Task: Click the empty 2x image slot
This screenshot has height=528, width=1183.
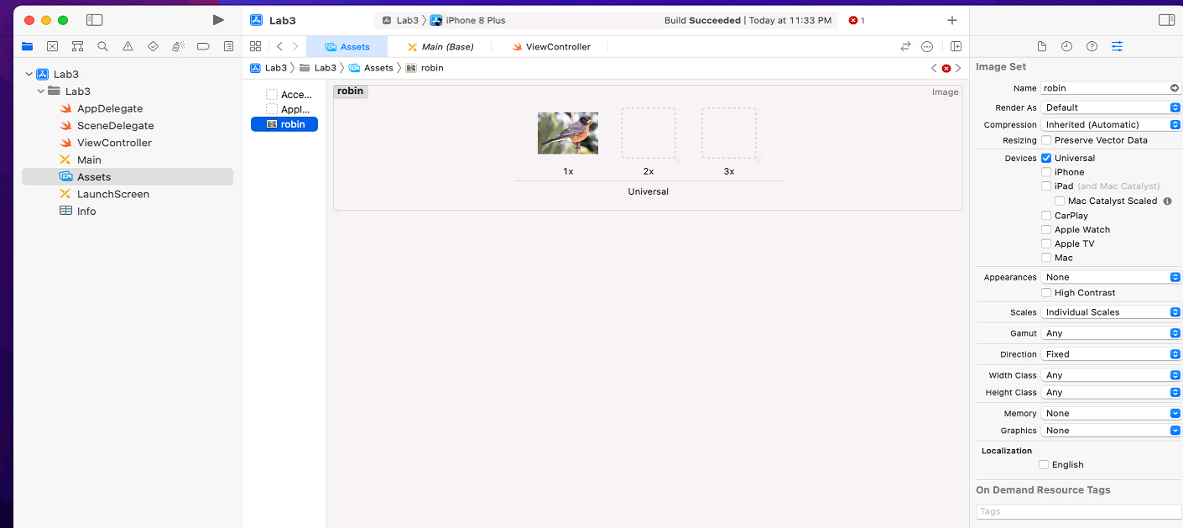Action: pos(649,133)
